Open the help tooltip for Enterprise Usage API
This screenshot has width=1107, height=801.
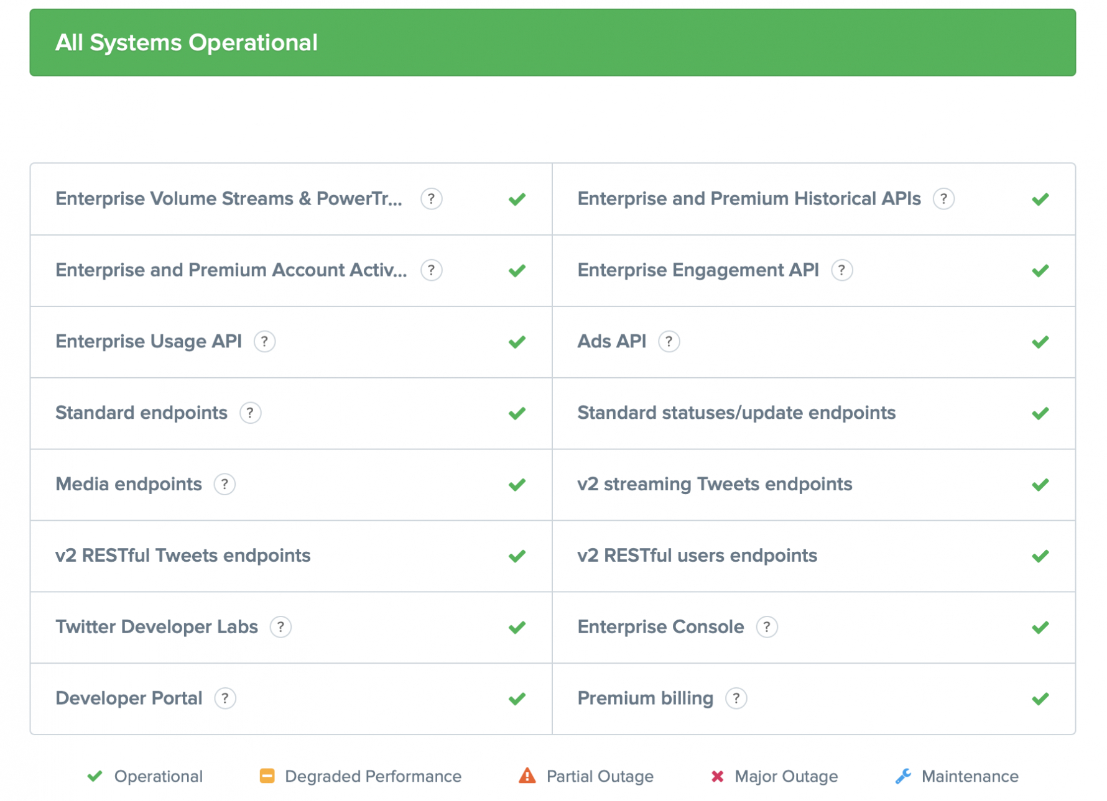265,341
